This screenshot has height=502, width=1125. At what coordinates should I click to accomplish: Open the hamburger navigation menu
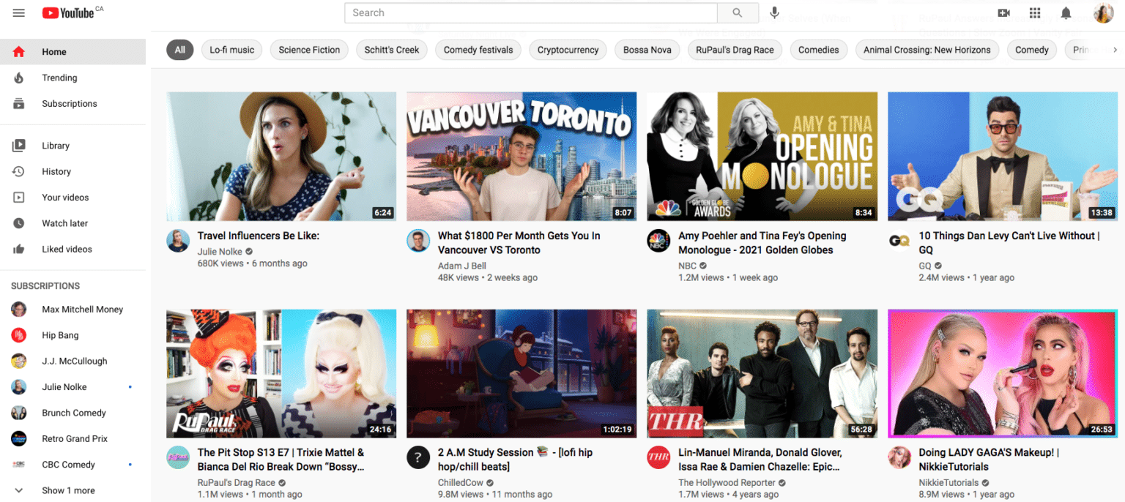tap(18, 12)
